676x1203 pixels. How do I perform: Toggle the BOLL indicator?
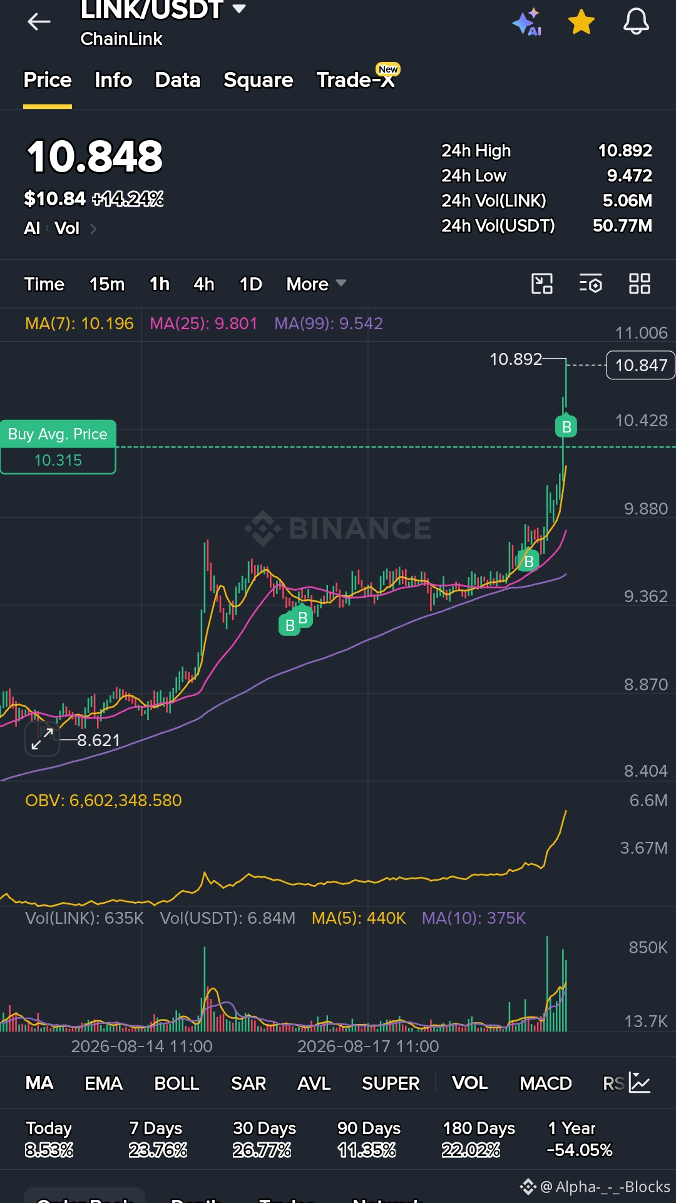click(x=177, y=1083)
